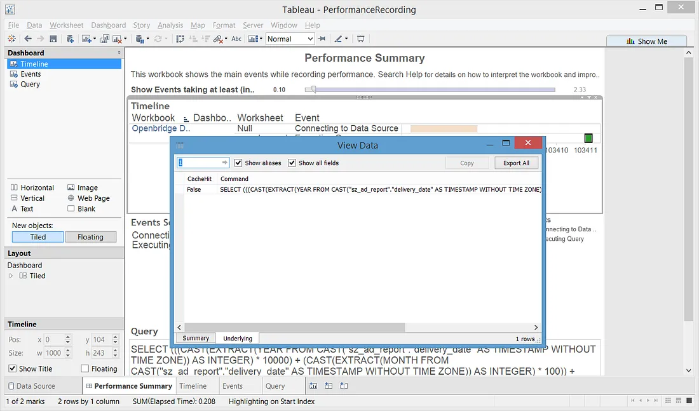699x411 pixels.
Task: Click the View Data horizontal scrollbar
Action: 295,327
